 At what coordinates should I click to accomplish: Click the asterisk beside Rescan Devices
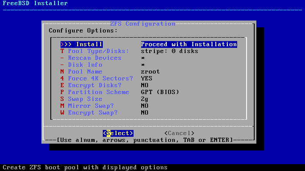tap(143, 58)
